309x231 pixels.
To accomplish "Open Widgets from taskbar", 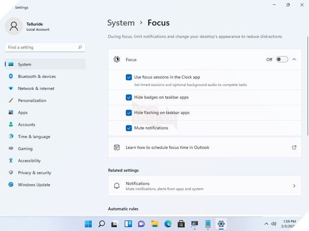I will 128,224.
